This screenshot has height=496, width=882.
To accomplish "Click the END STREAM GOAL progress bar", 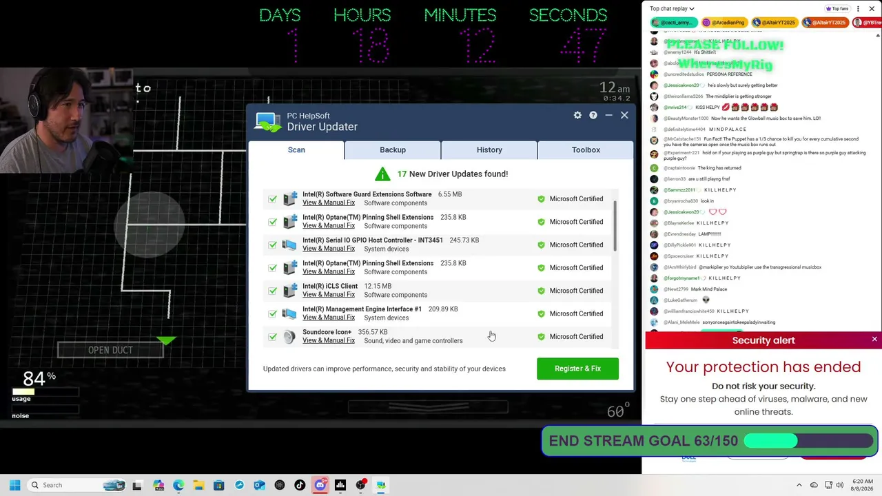I will (809, 442).
